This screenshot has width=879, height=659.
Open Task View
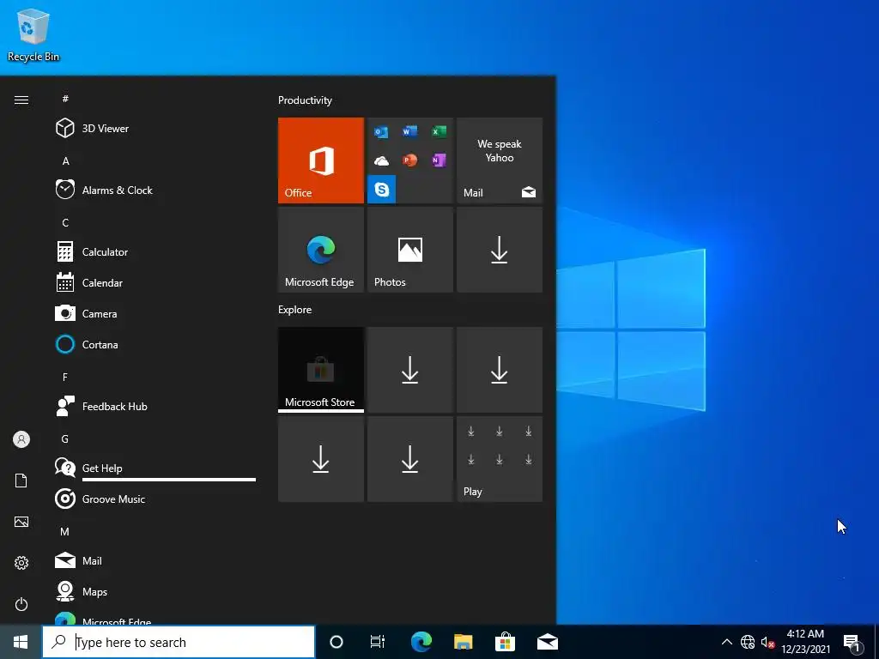tap(378, 642)
